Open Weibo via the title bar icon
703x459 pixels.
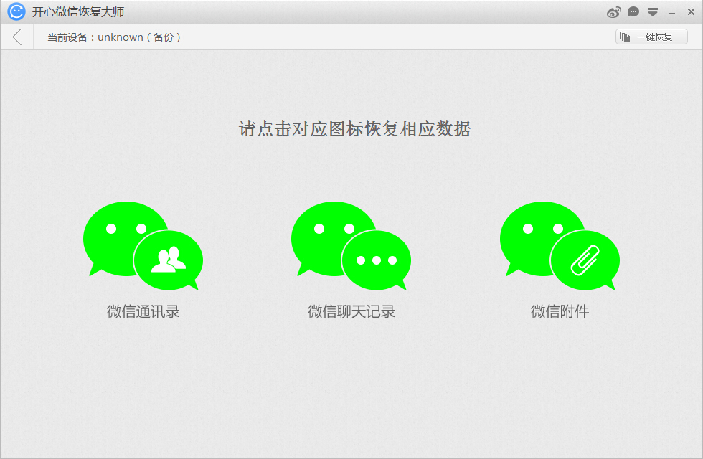tap(613, 12)
